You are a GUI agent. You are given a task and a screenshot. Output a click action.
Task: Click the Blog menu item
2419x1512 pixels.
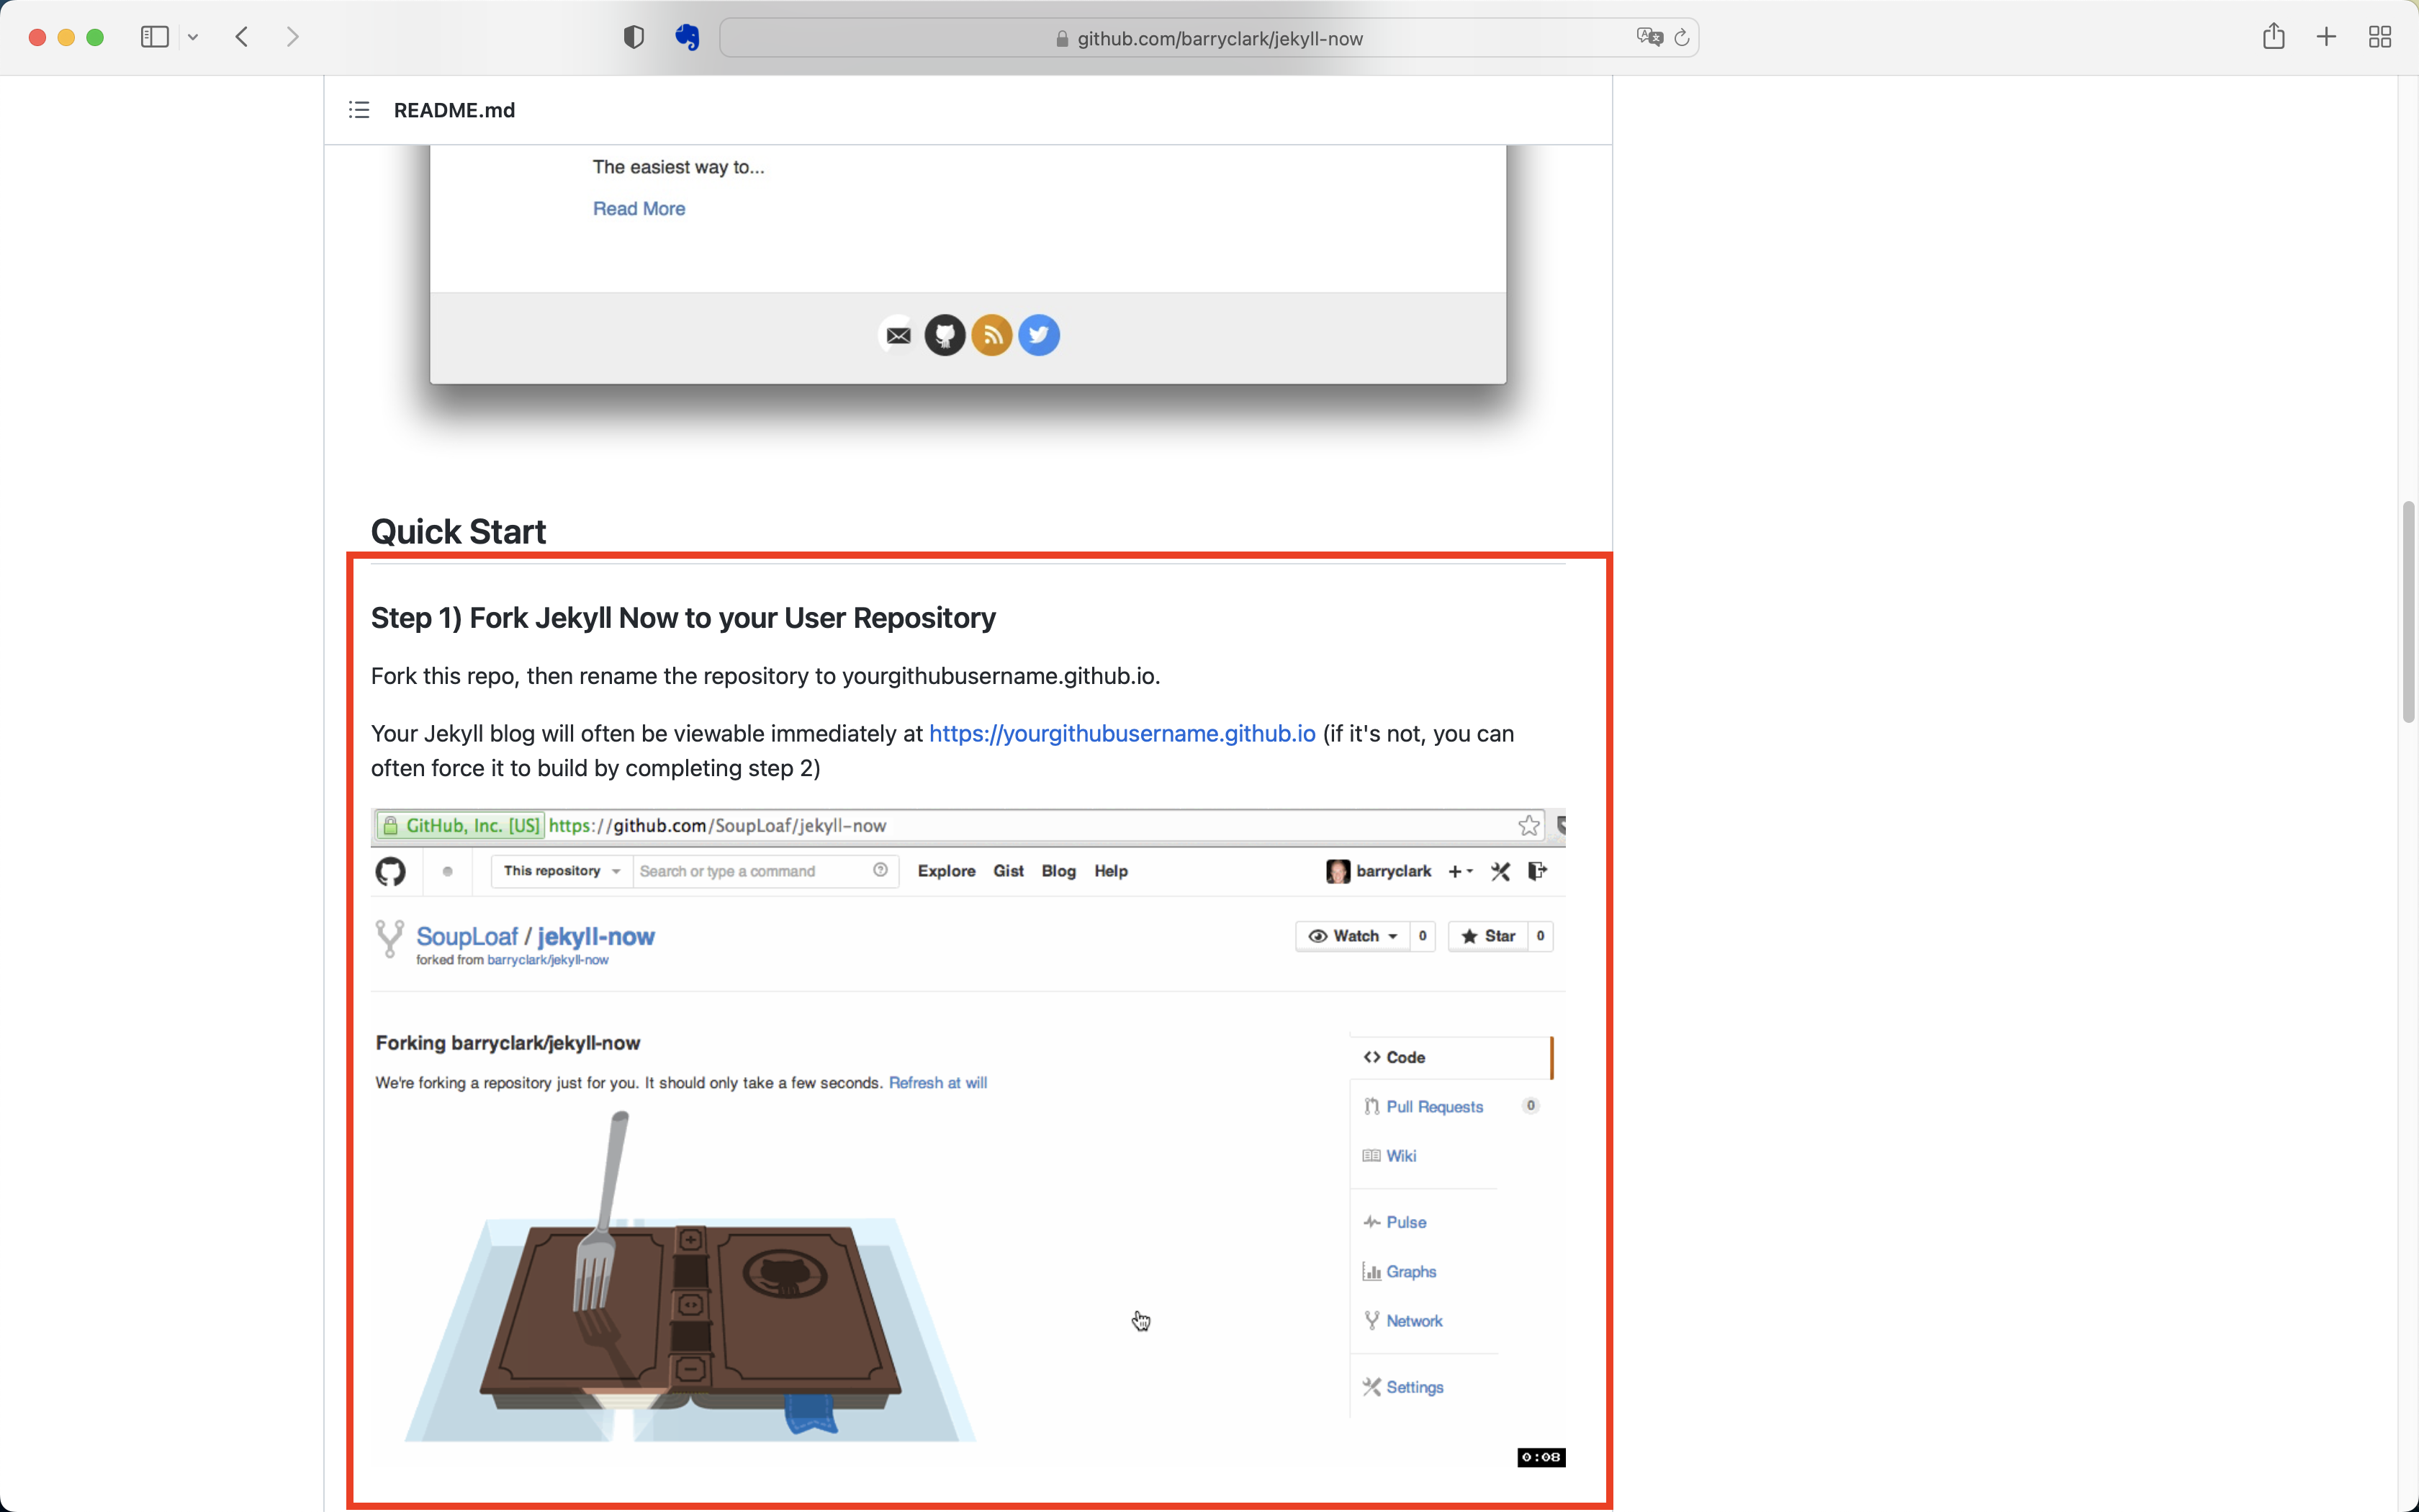point(1058,871)
